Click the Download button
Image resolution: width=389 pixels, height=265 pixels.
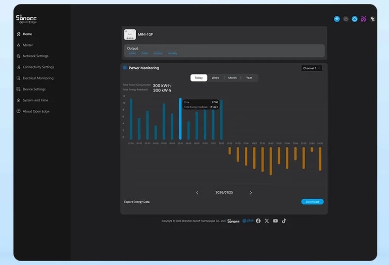312,202
